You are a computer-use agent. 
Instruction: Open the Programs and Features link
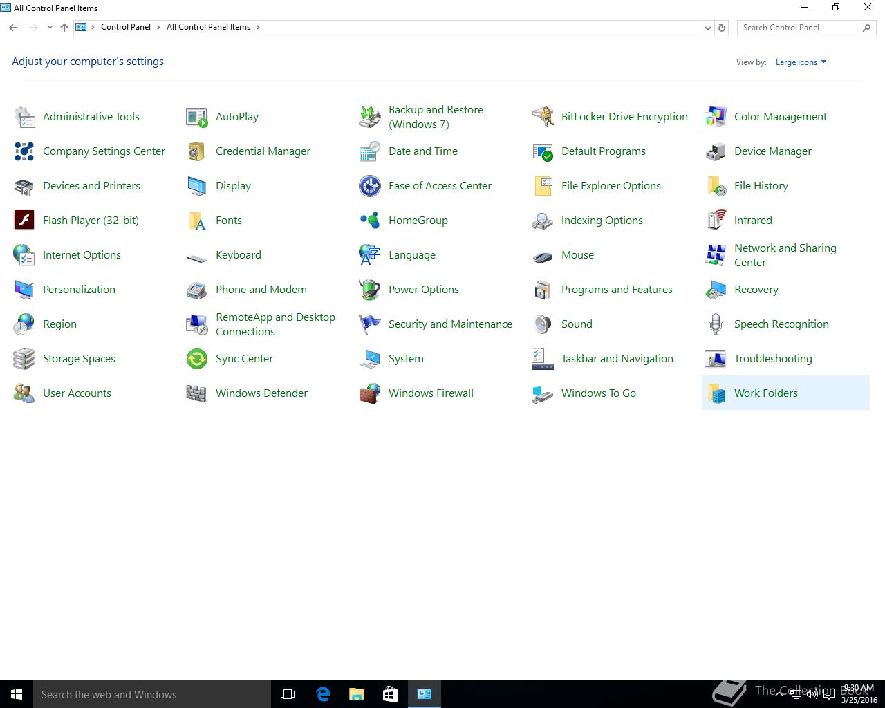[616, 290]
